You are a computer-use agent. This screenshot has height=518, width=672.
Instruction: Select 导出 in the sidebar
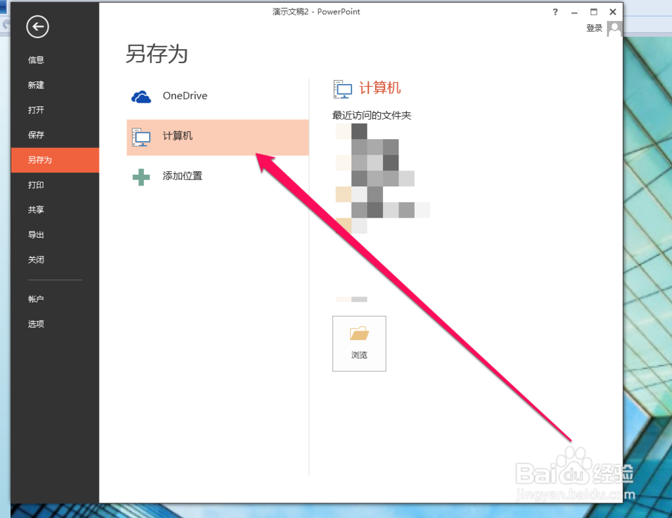36,234
